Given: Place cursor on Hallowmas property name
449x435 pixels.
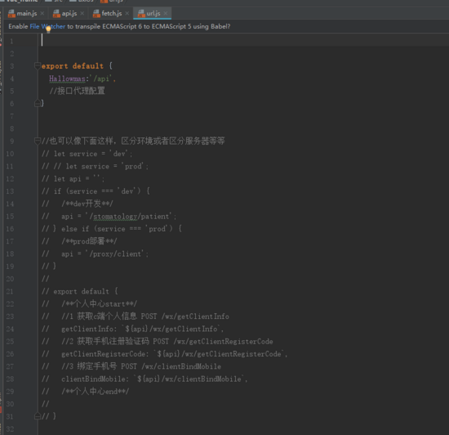Looking at the screenshot, I should coord(67,78).
